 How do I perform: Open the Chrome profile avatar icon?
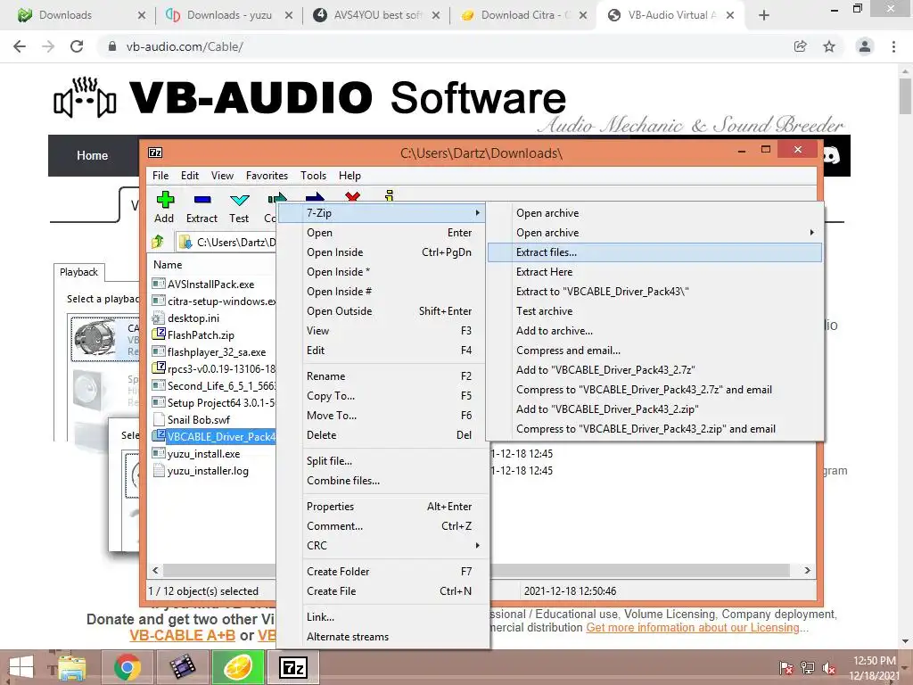865,46
